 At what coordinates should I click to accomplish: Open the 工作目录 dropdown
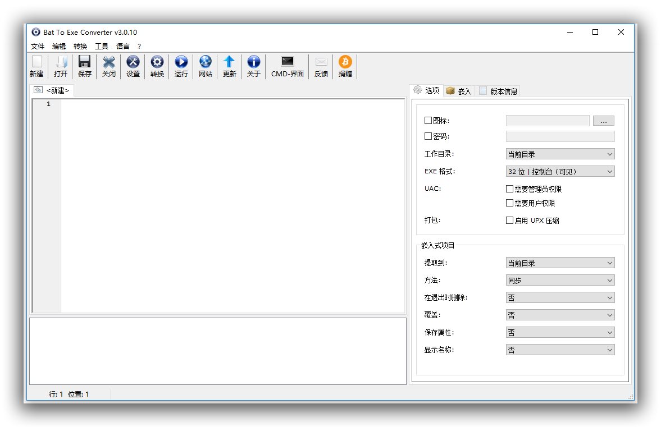click(560, 154)
